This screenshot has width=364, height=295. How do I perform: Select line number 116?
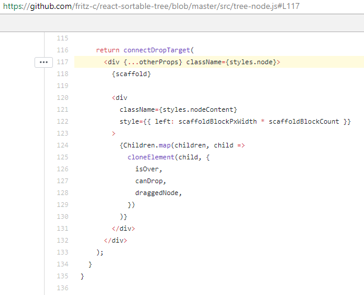(62, 50)
